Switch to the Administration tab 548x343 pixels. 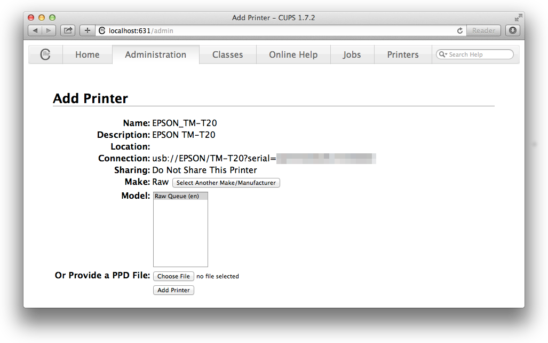(155, 54)
